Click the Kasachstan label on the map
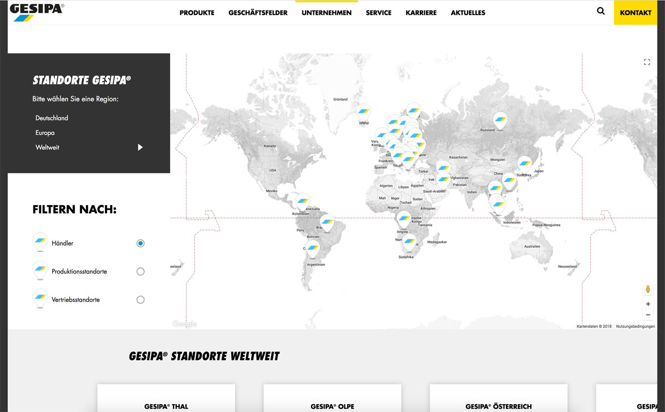This screenshot has height=412, width=665. [x=458, y=157]
